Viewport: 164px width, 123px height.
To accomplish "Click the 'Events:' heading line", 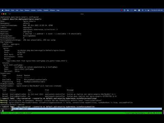I will pos(4,88).
